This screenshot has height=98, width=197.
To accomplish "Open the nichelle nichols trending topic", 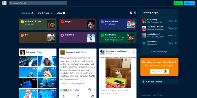I will [38, 24].
